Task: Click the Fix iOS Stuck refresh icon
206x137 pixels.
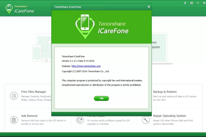Action: click(x=80, y=120)
